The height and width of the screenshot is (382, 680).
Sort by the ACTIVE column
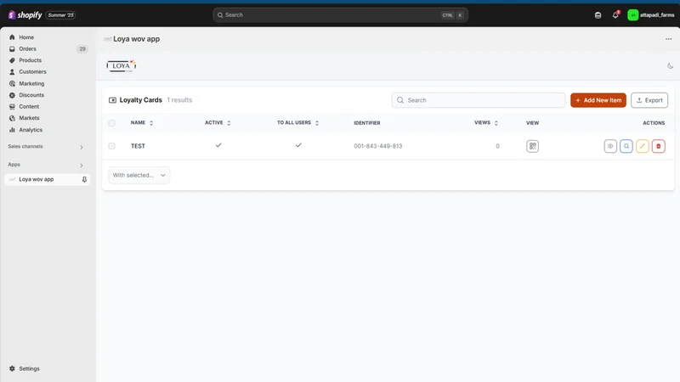218,123
